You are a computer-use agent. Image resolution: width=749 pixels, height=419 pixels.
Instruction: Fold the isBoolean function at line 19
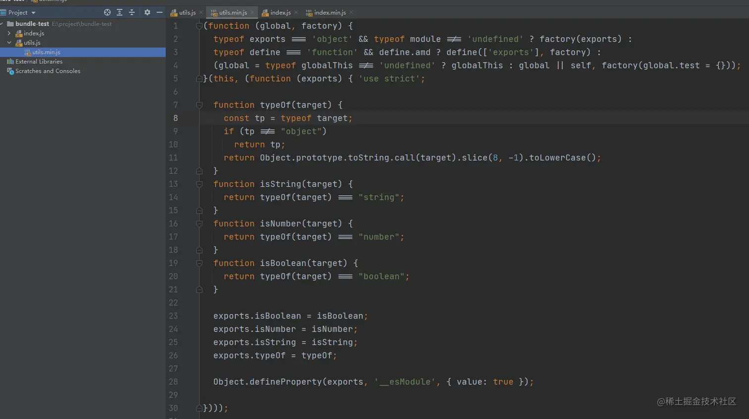(x=199, y=263)
